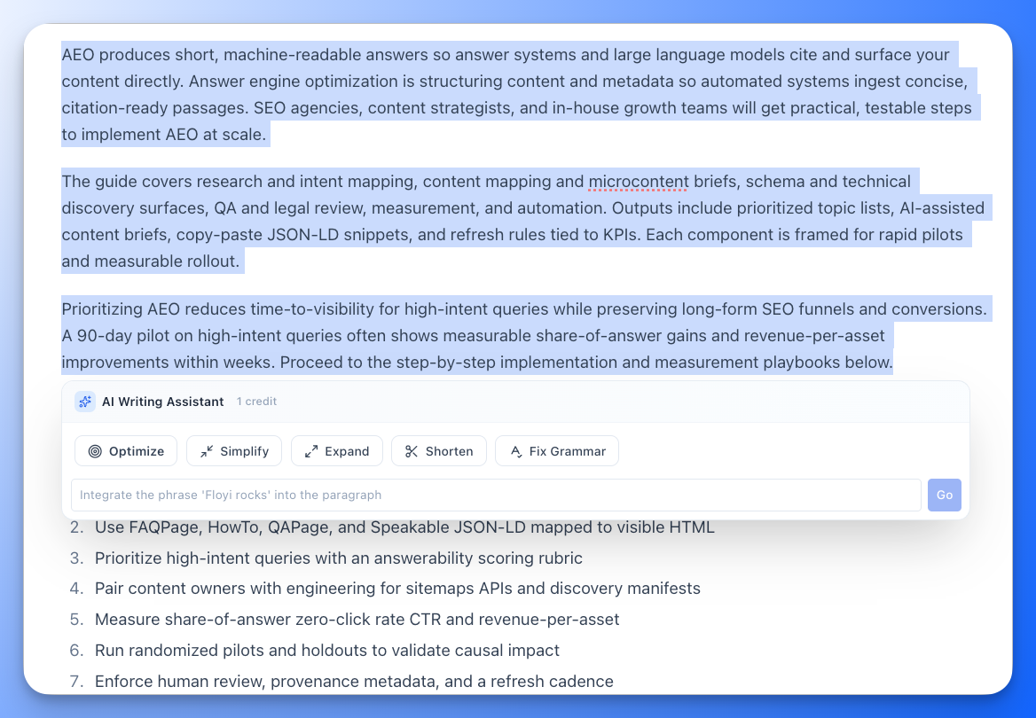1036x718 pixels.
Task: Click Expand to lengthen the paragraph
Action: click(x=337, y=450)
